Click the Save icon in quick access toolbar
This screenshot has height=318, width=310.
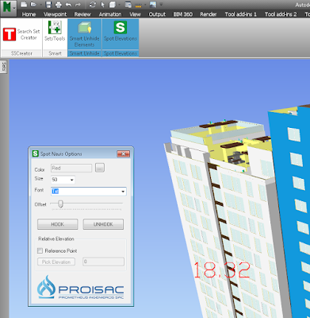(48, 5)
